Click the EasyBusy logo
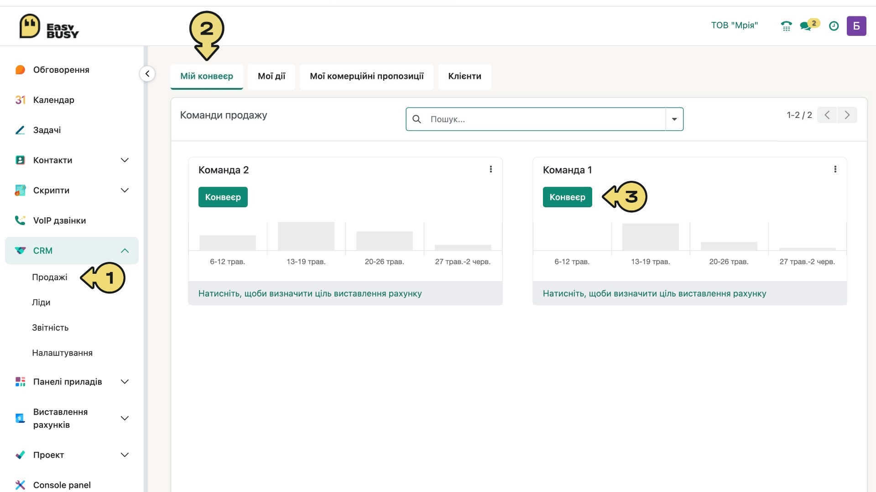876x492 pixels. click(49, 26)
